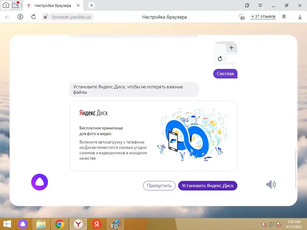307x230 pixels.
Task: Click the page title Настройка браузера
Action: 165,17
